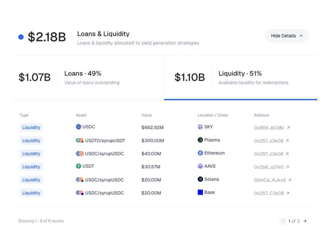Click the Plasma chain logo
This screenshot has height=234, width=330.
click(x=200, y=140)
